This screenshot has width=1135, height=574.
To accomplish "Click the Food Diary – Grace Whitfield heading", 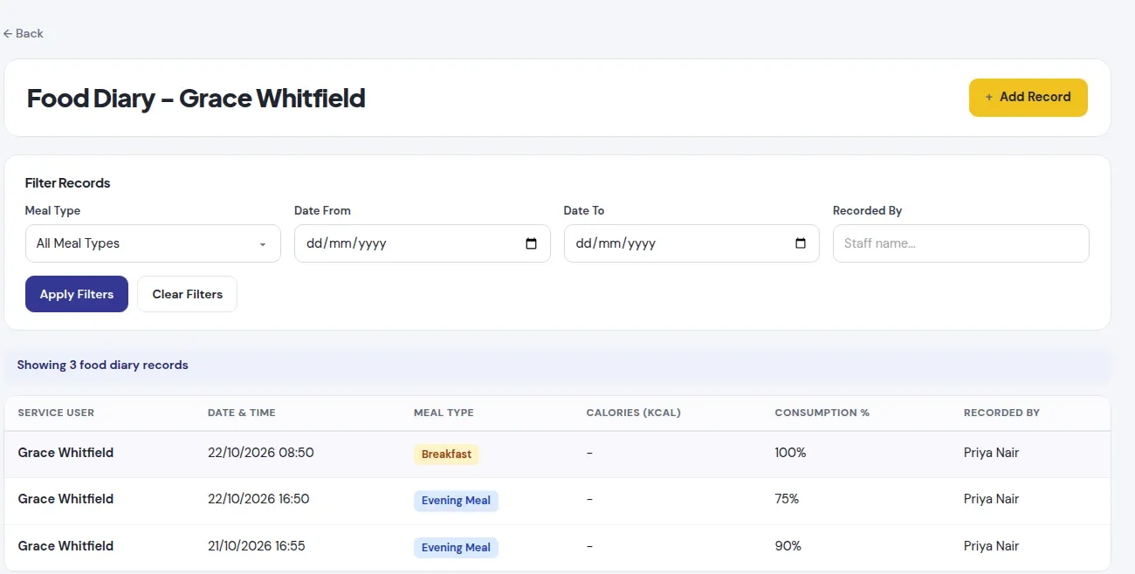I will point(196,98).
